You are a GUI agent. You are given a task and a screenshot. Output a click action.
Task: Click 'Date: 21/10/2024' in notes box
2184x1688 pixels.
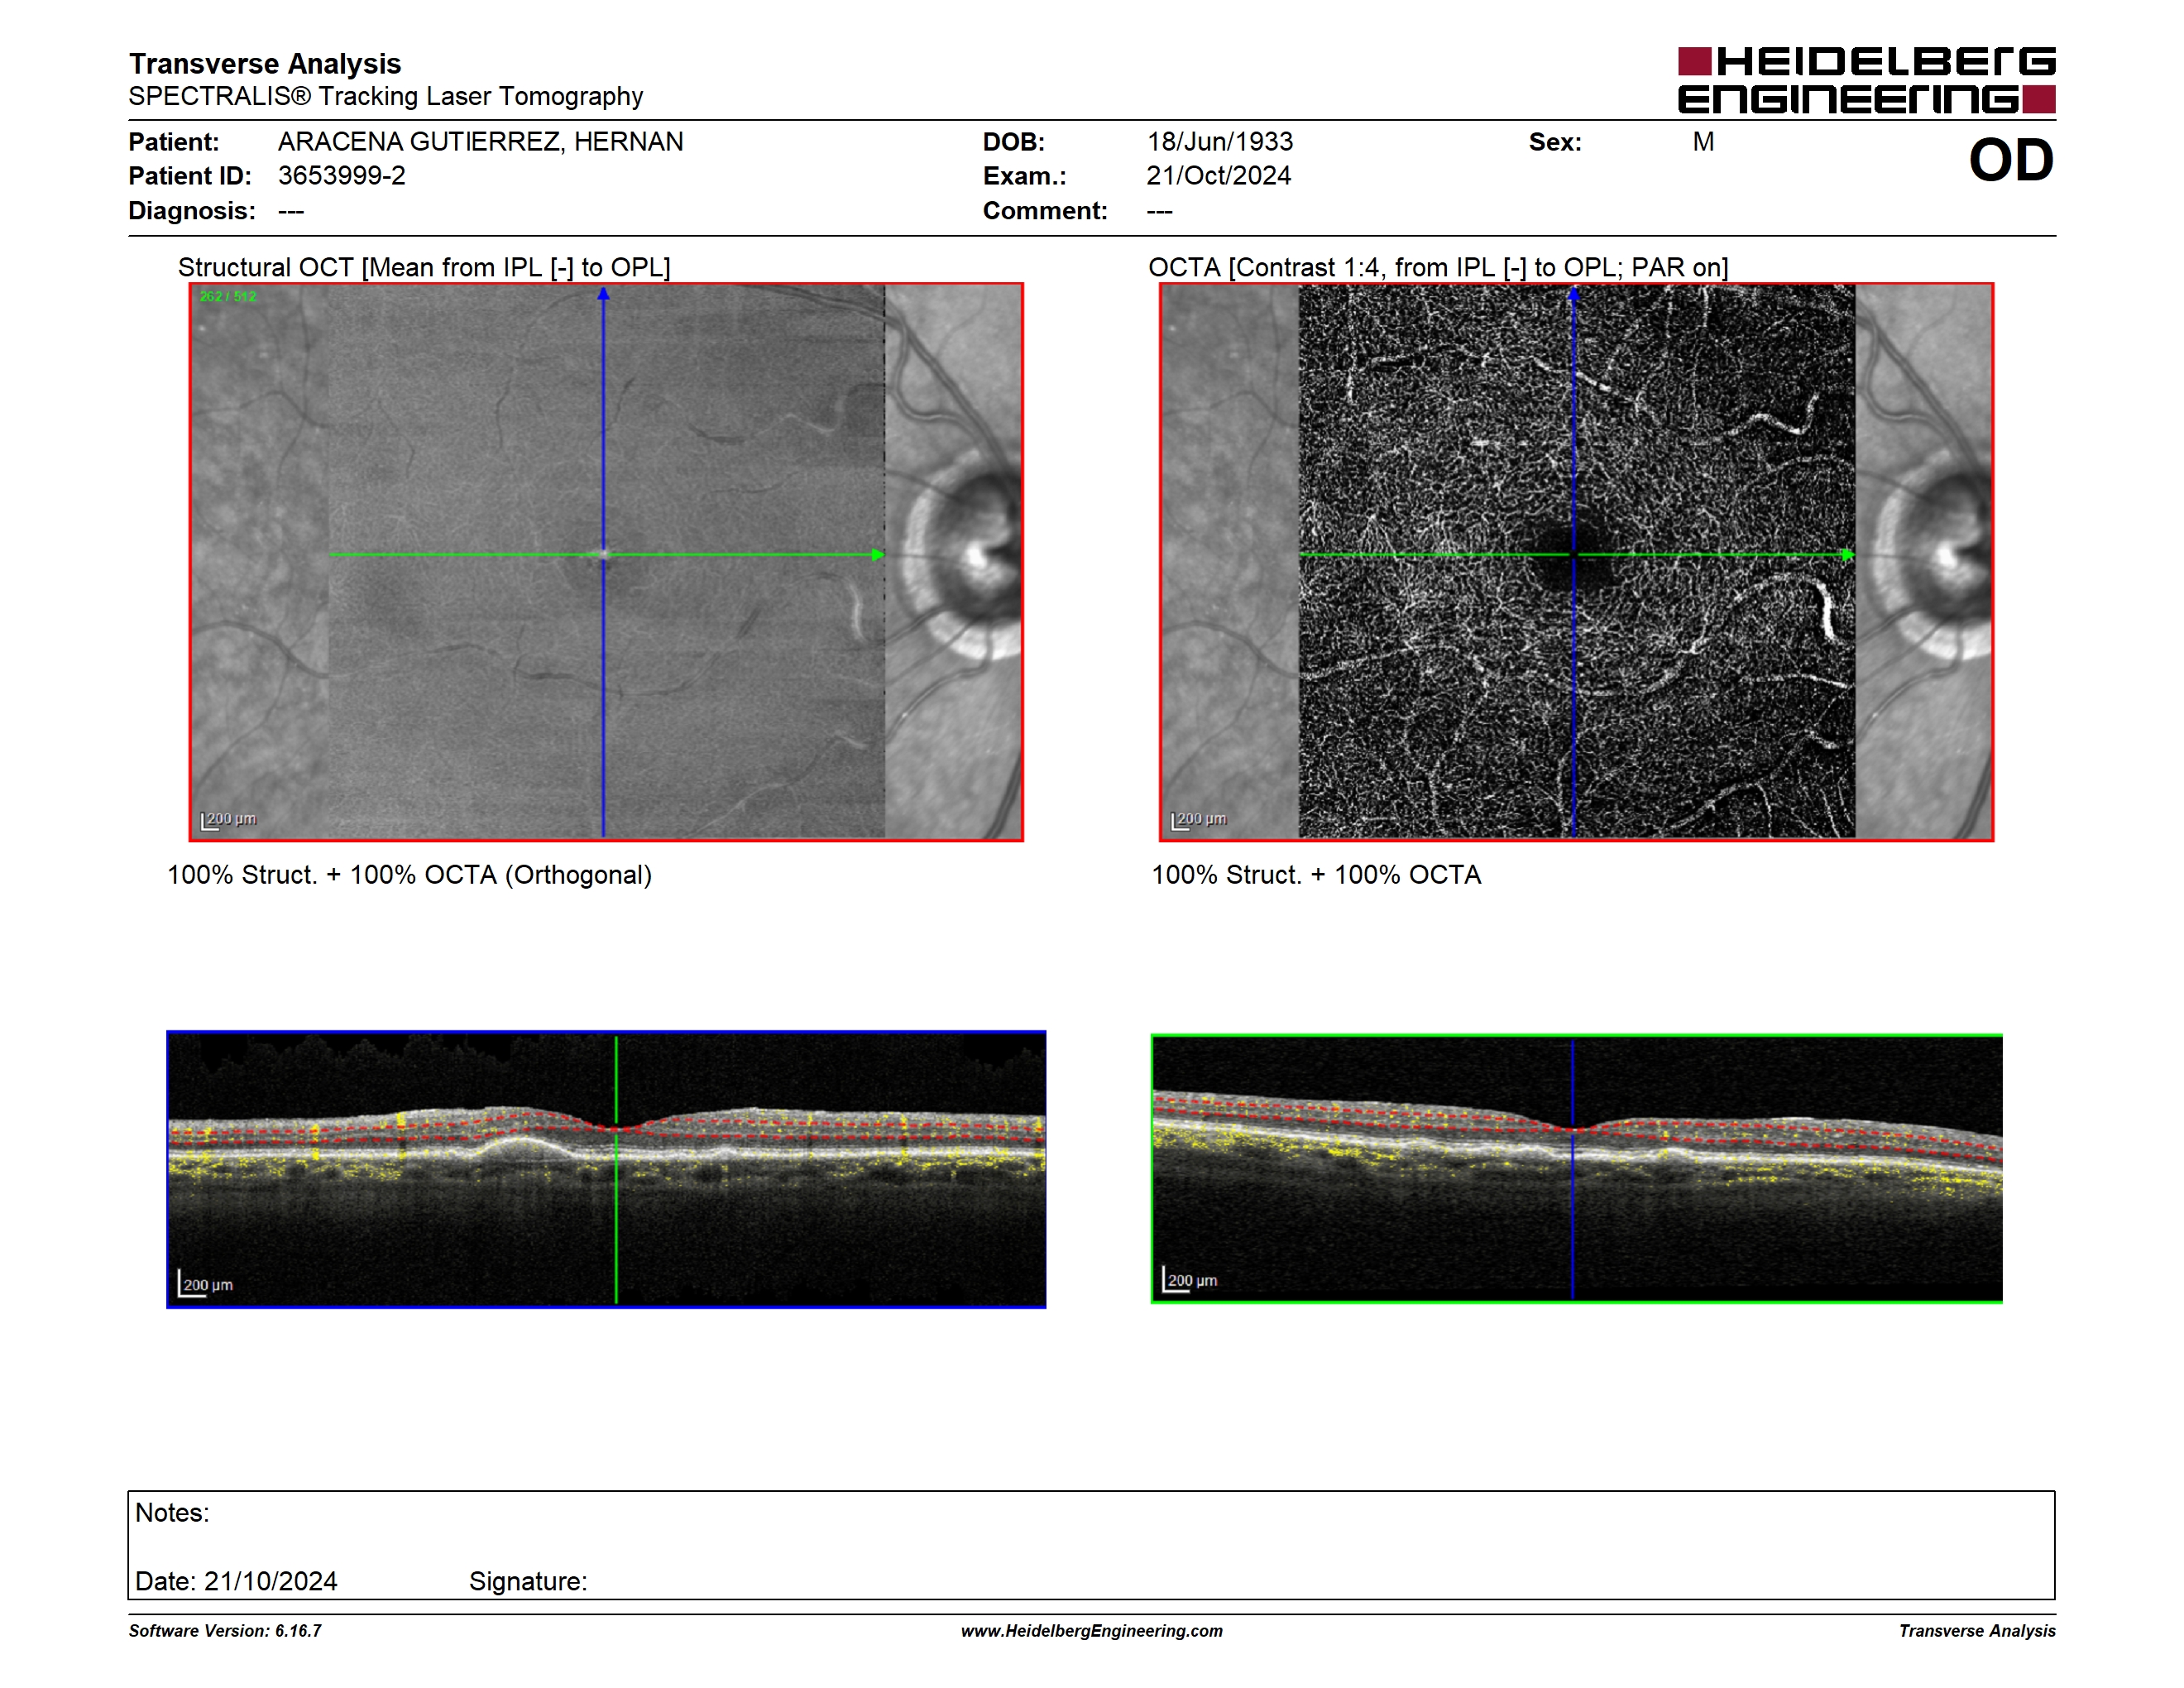(x=236, y=1581)
